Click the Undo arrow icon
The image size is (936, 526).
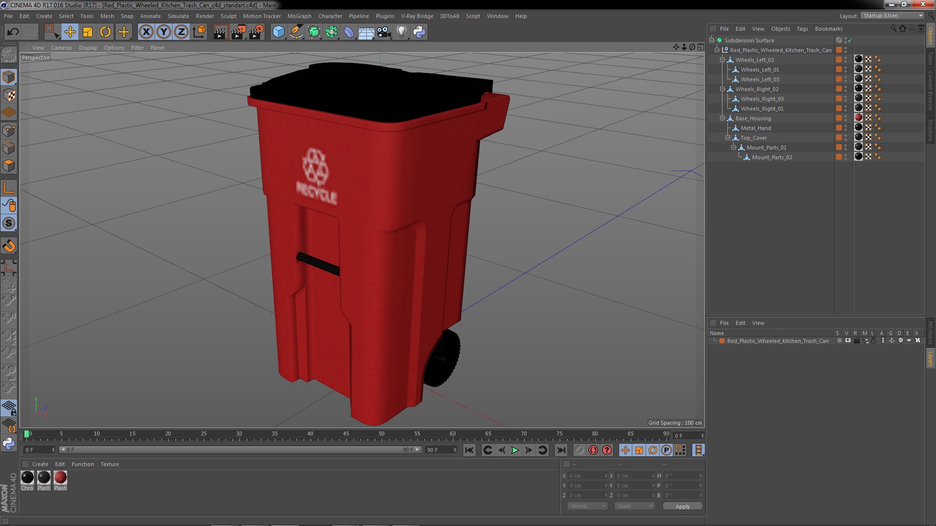(13, 32)
